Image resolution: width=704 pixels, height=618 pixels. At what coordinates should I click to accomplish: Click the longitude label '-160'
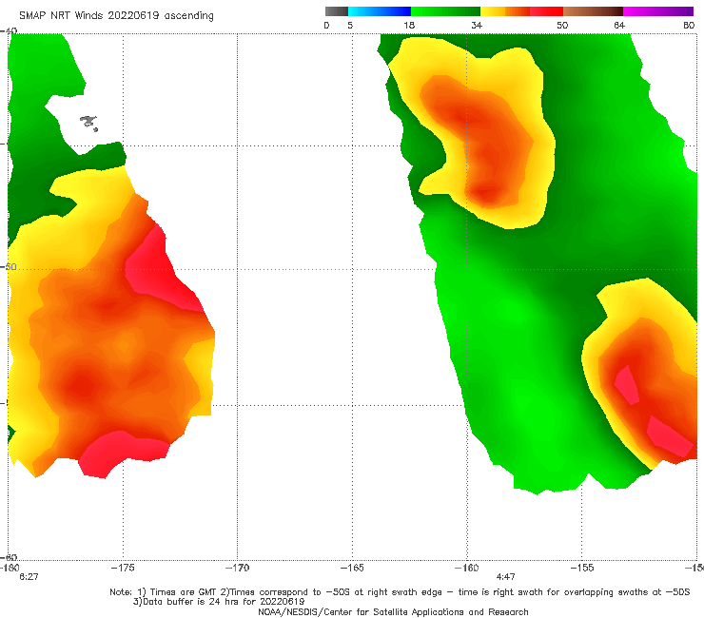pyautogui.click(x=467, y=568)
